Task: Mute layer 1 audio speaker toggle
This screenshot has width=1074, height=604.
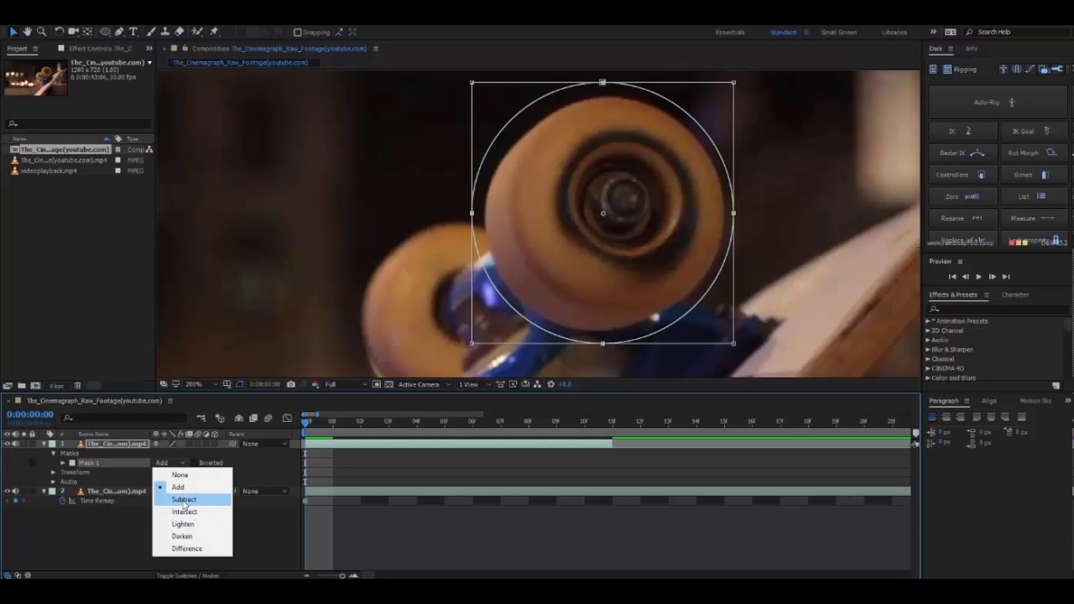Action: [x=15, y=444]
